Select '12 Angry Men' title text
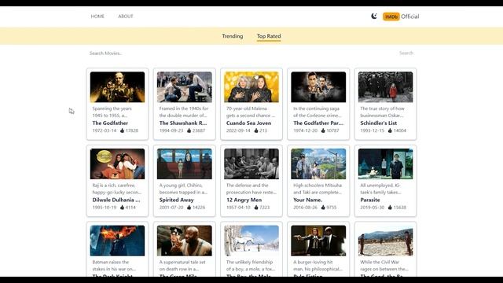This screenshot has width=503, height=283. pyautogui.click(x=244, y=200)
